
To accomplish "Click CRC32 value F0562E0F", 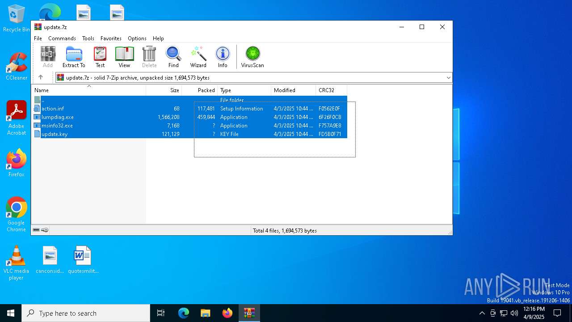I will coord(329,109).
